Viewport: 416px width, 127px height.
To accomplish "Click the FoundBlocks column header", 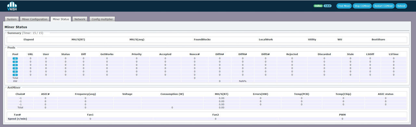I will click(x=202, y=40).
